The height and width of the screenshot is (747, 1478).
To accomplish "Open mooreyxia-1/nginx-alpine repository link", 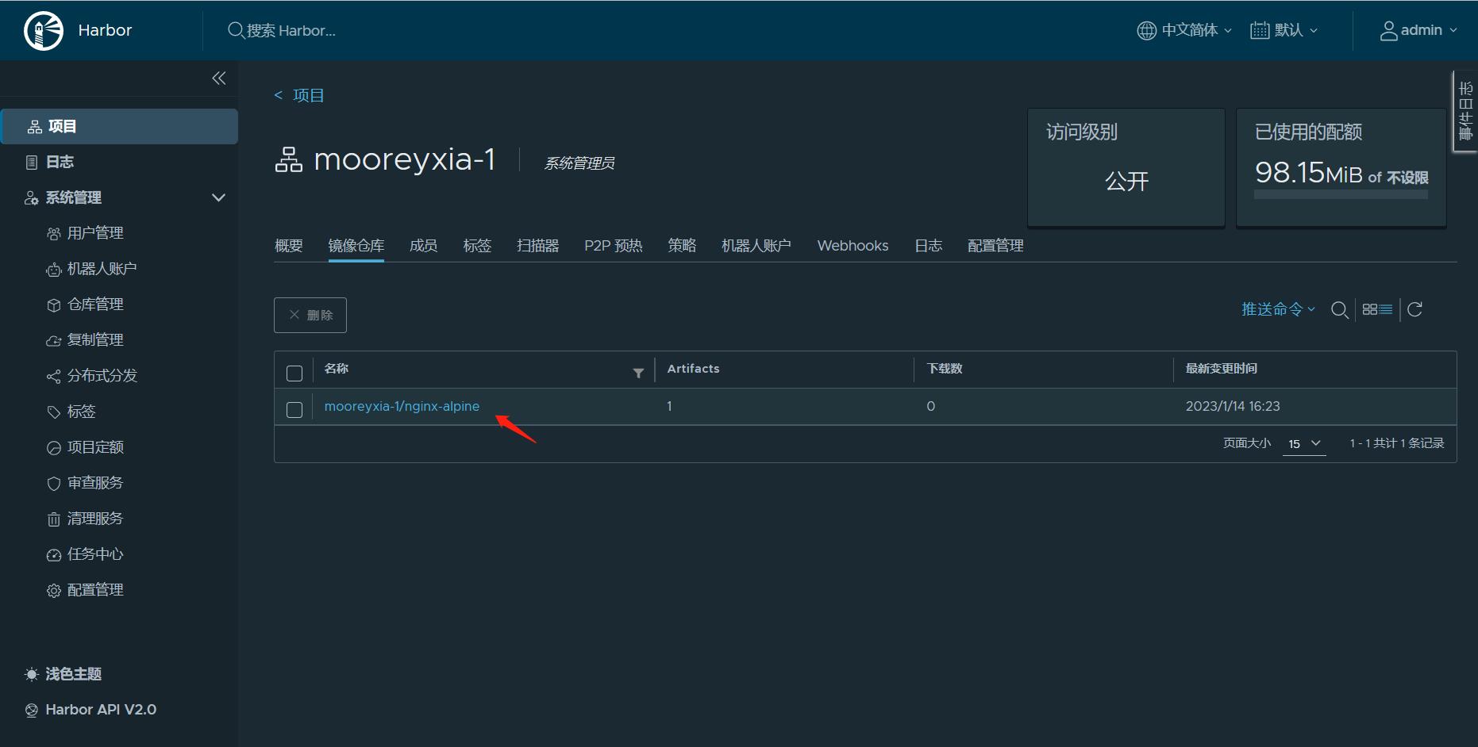I will pyautogui.click(x=402, y=406).
